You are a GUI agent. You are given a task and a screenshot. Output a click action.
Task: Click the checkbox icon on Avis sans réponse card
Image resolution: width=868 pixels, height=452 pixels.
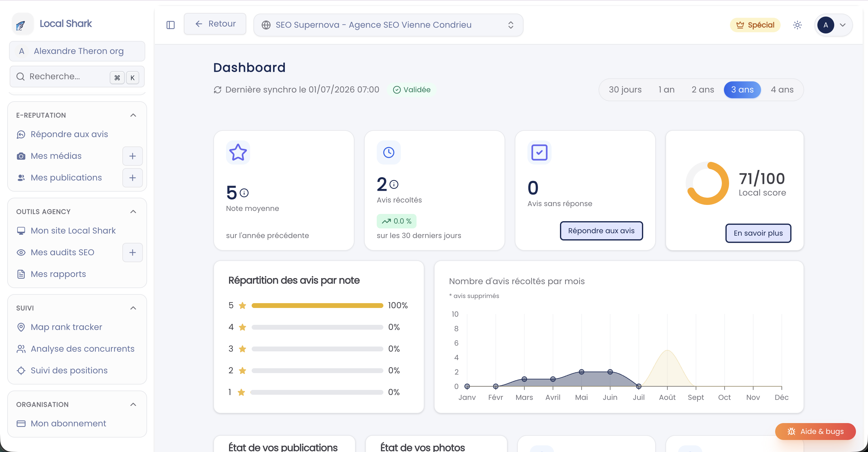(539, 152)
